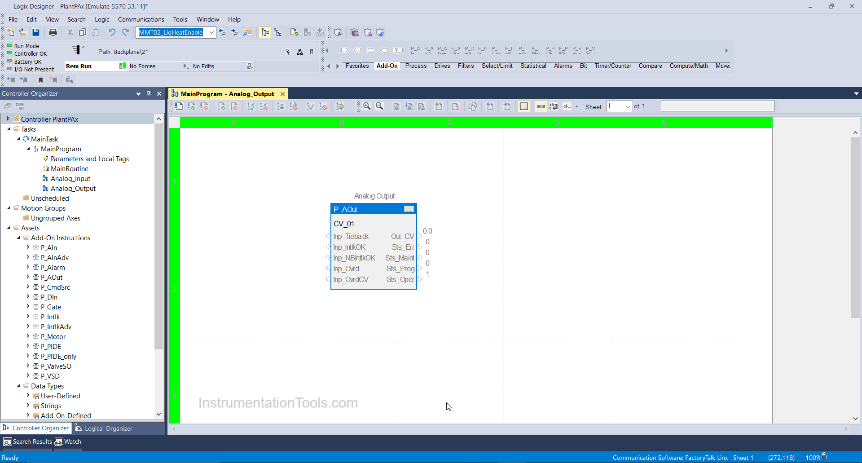Open the File menu
The height and width of the screenshot is (463, 862).
(13, 19)
